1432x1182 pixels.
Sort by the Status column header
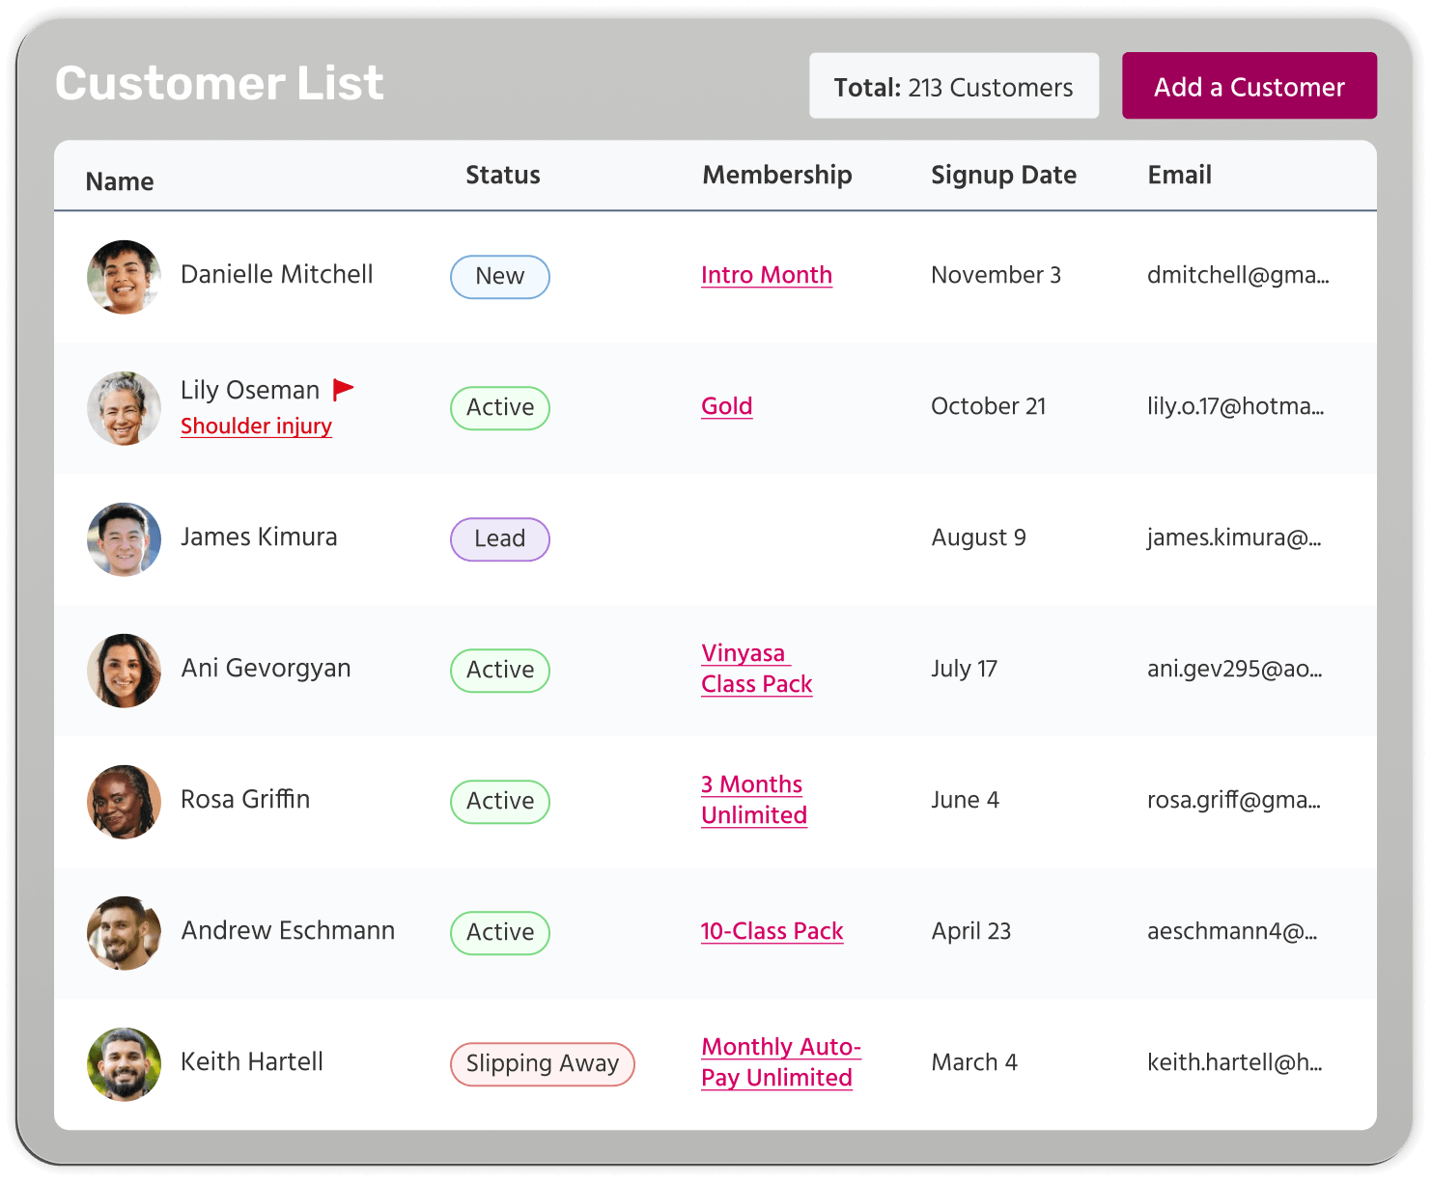(503, 175)
